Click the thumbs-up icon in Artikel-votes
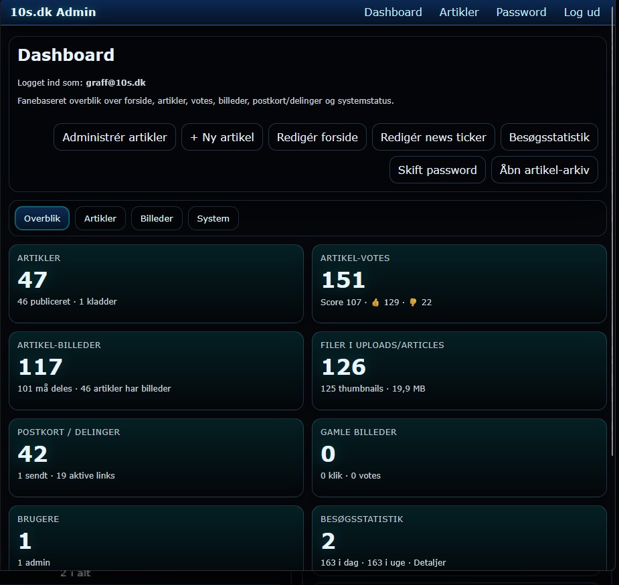This screenshot has height=585, width=619. click(x=375, y=303)
